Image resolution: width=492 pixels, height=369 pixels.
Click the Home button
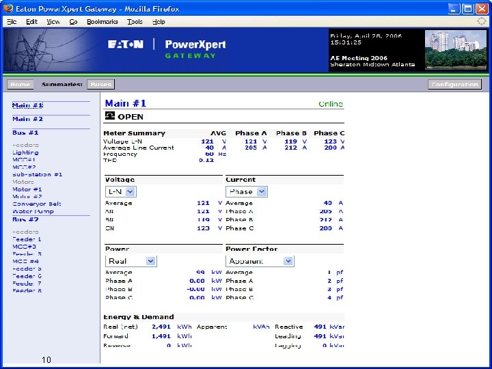coord(20,85)
